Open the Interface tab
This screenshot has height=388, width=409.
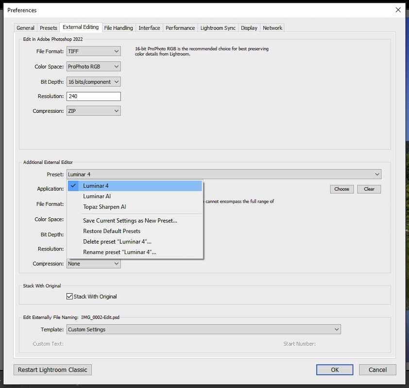(149, 28)
